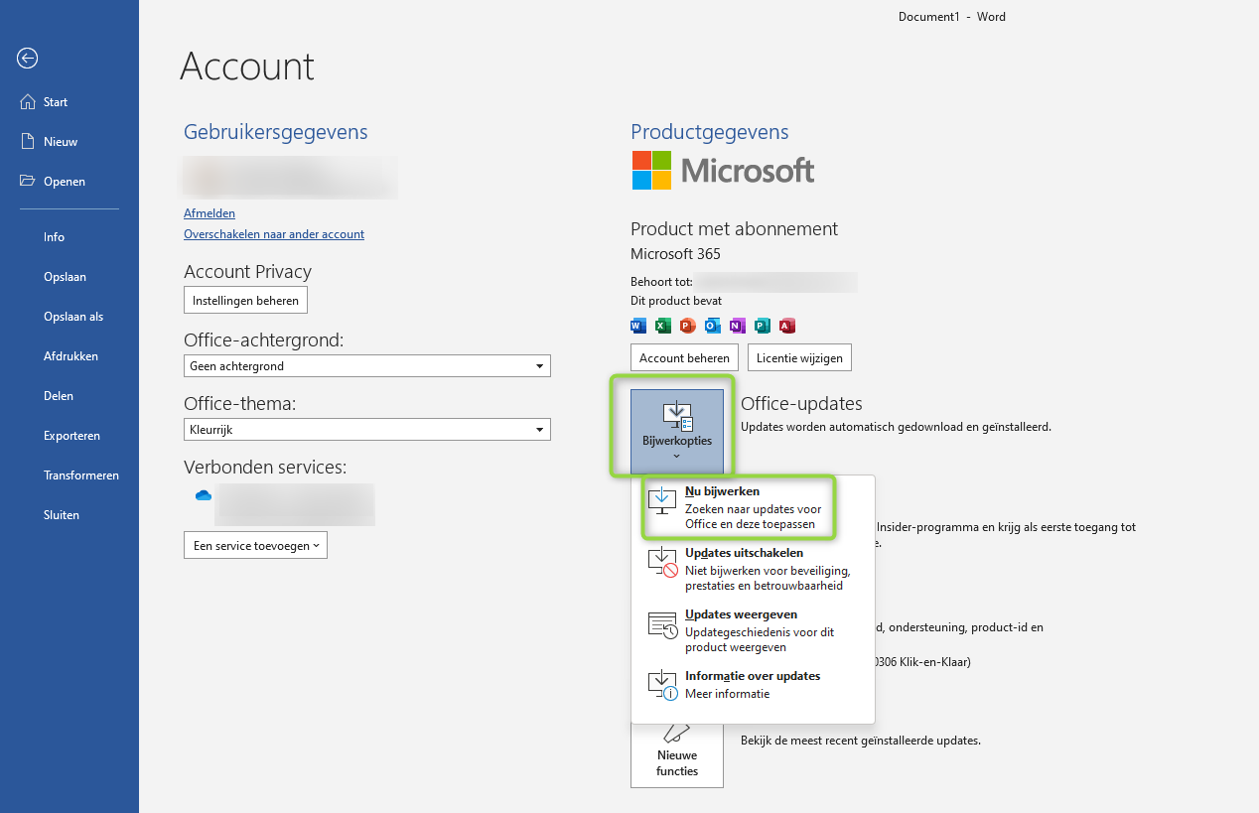Click the Updates weergeven history icon
Screen dimensions: 1259x813
coord(662,625)
